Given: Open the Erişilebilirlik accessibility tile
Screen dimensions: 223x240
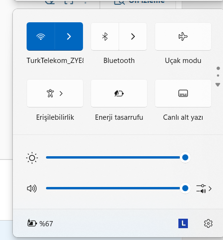Looking at the screenshot, I should (x=55, y=93).
